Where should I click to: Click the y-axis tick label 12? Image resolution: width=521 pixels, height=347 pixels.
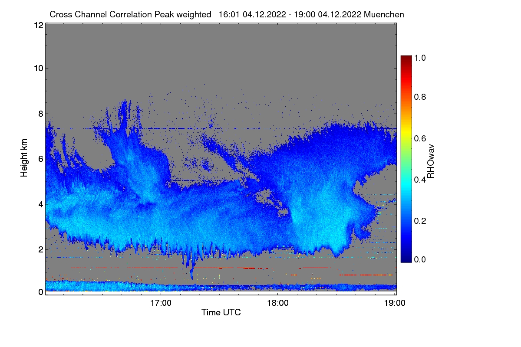tap(38, 26)
